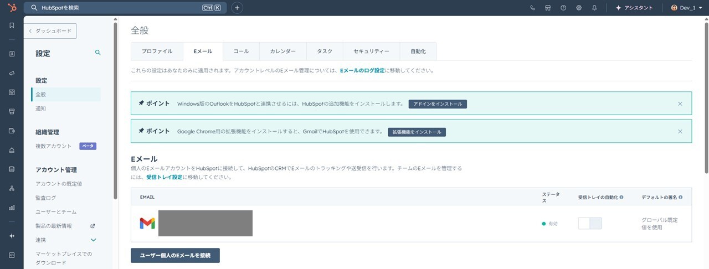Click the Gmail logo in email row
Image resolution: width=709 pixels, height=269 pixels.
click(147, 223)
